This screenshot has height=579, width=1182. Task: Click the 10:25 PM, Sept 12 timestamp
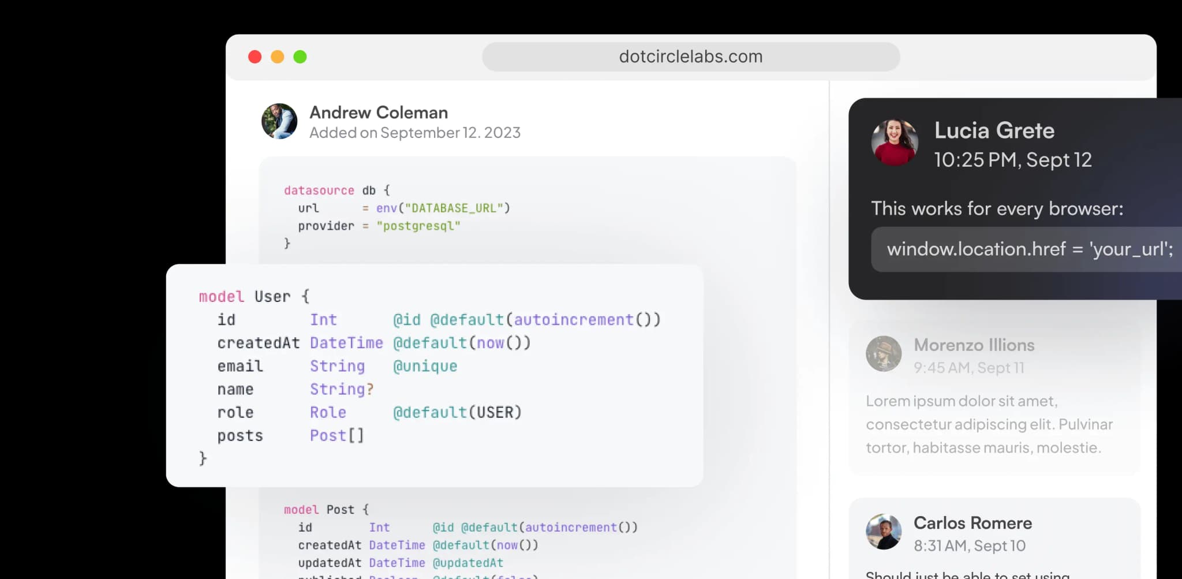click(1012, 160)
